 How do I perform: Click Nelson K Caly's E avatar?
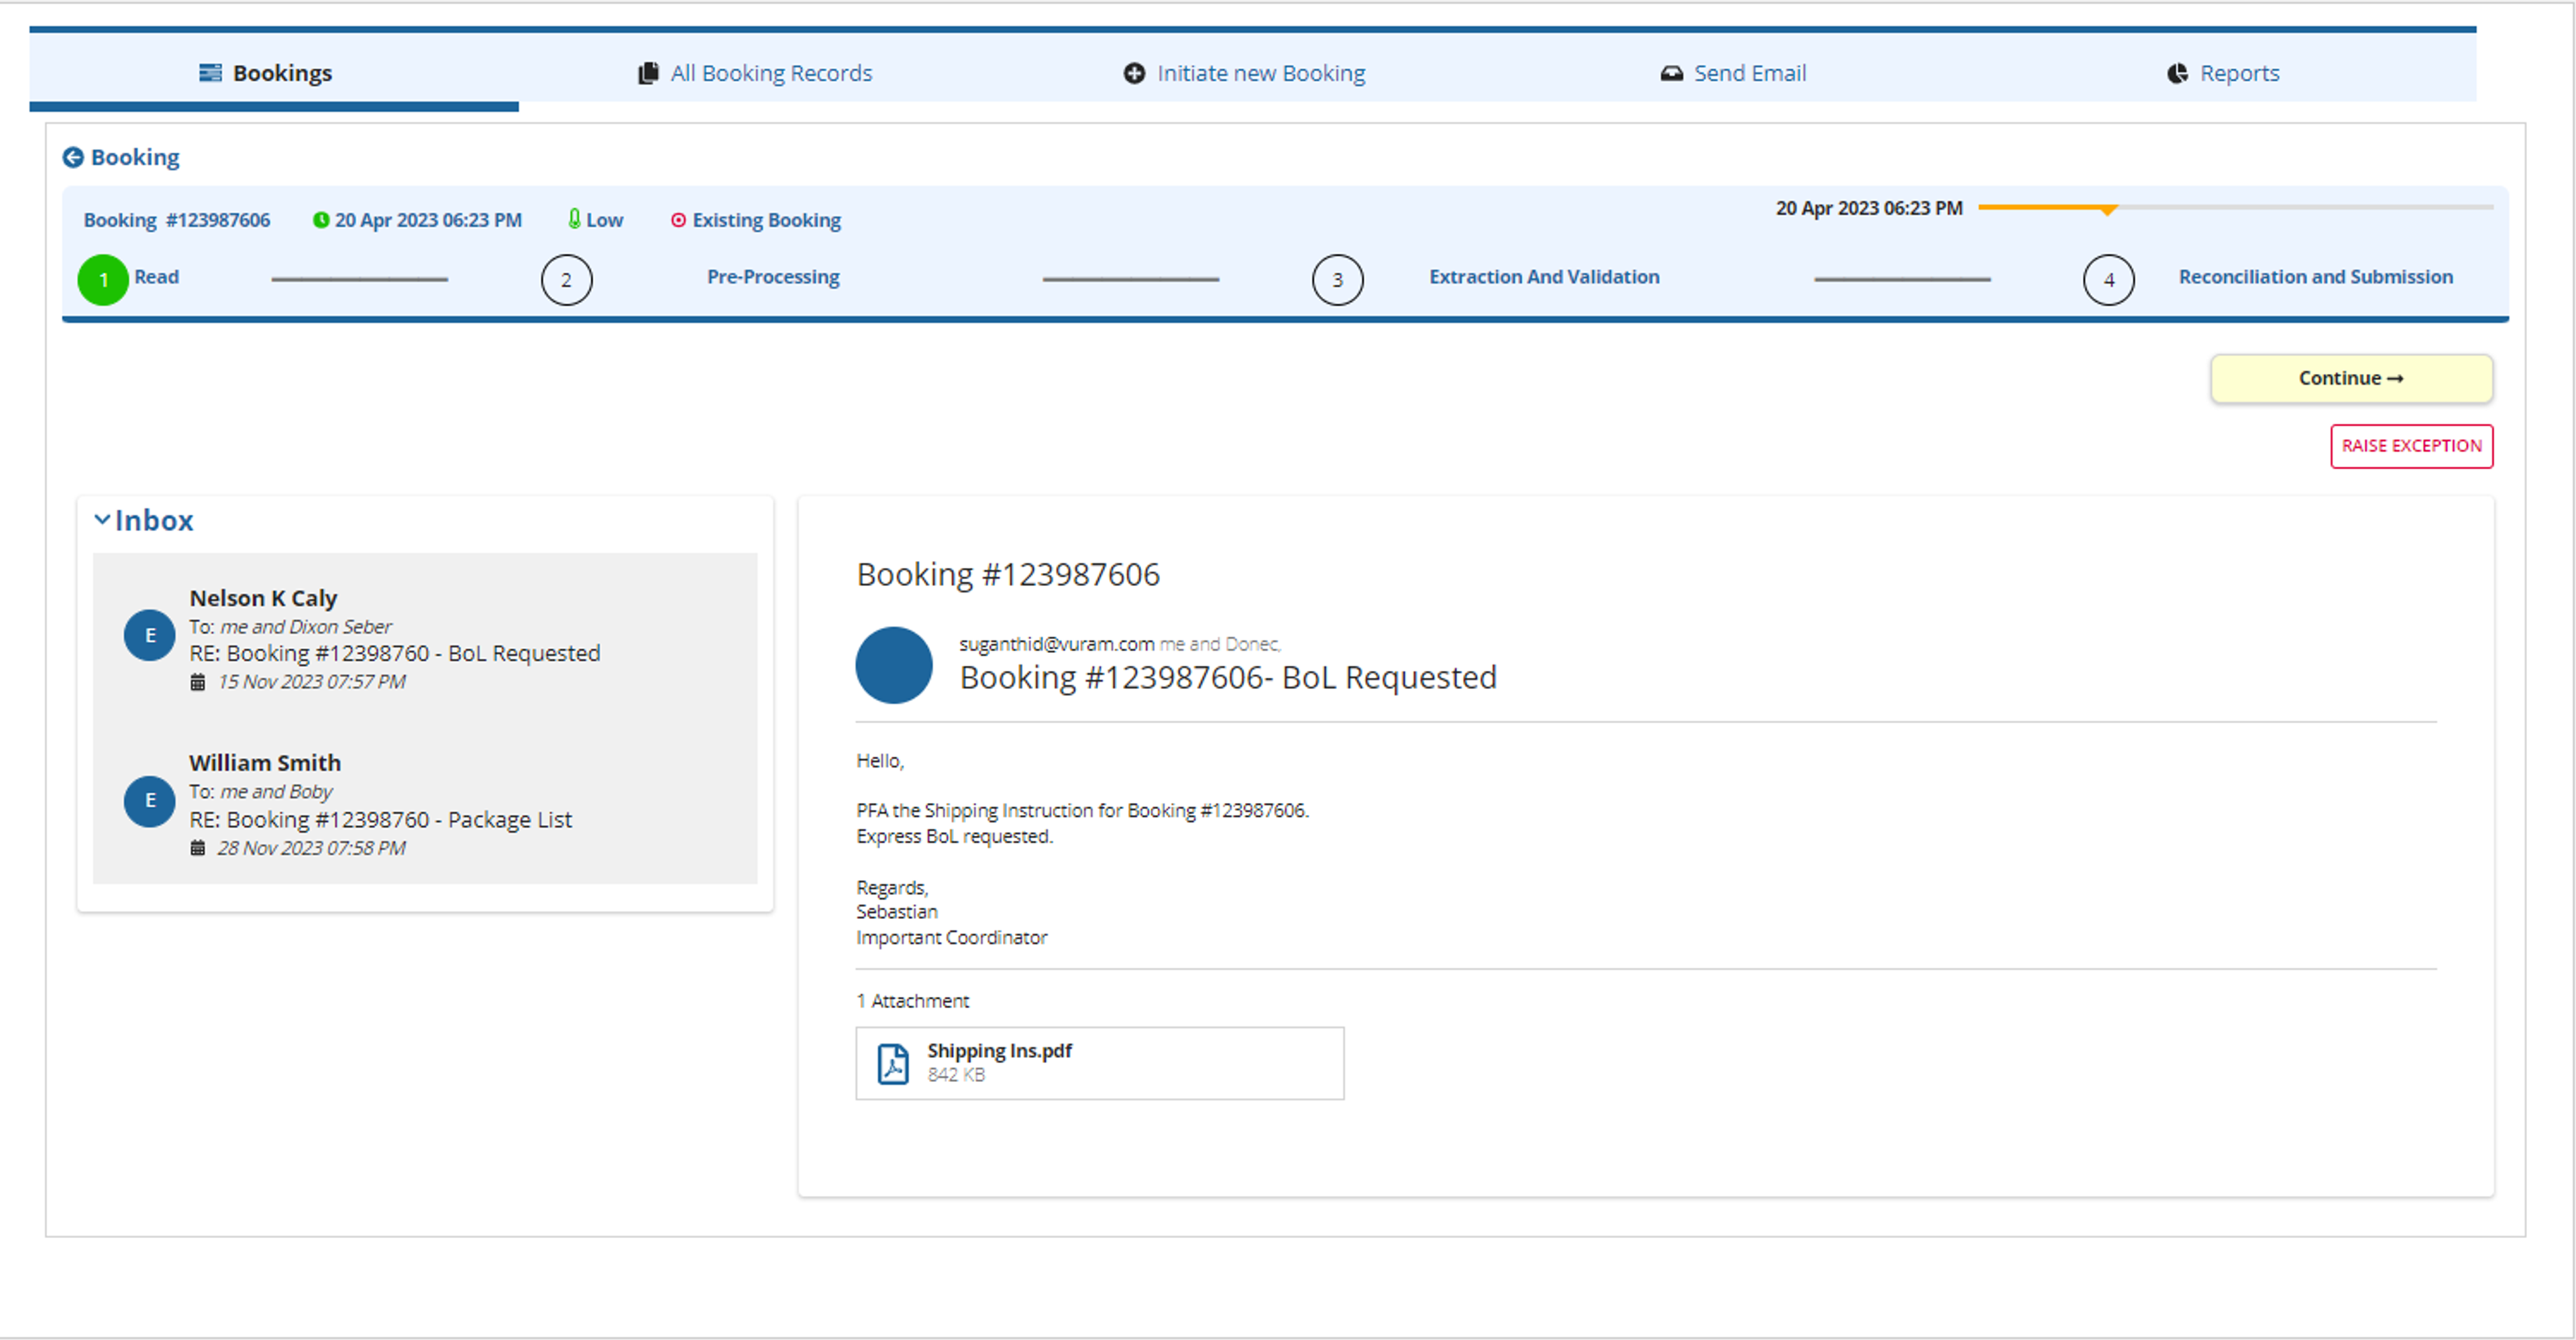point(150,635)
